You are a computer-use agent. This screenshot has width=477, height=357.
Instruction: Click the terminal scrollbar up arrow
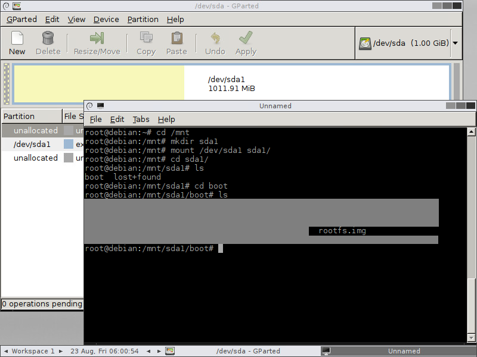[x=471, y=131]
